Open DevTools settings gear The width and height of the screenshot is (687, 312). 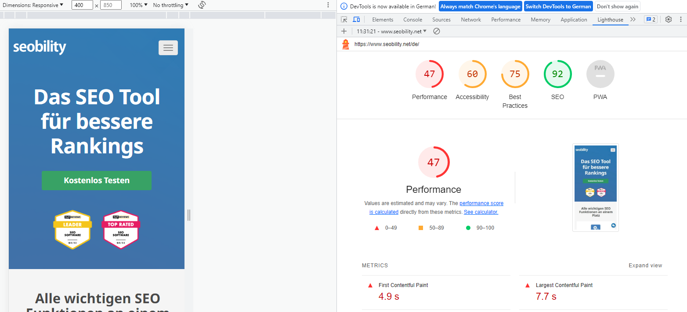click(669, 20)
